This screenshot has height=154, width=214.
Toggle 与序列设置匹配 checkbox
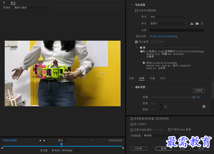pyautogui.click(x=136, y=10)
